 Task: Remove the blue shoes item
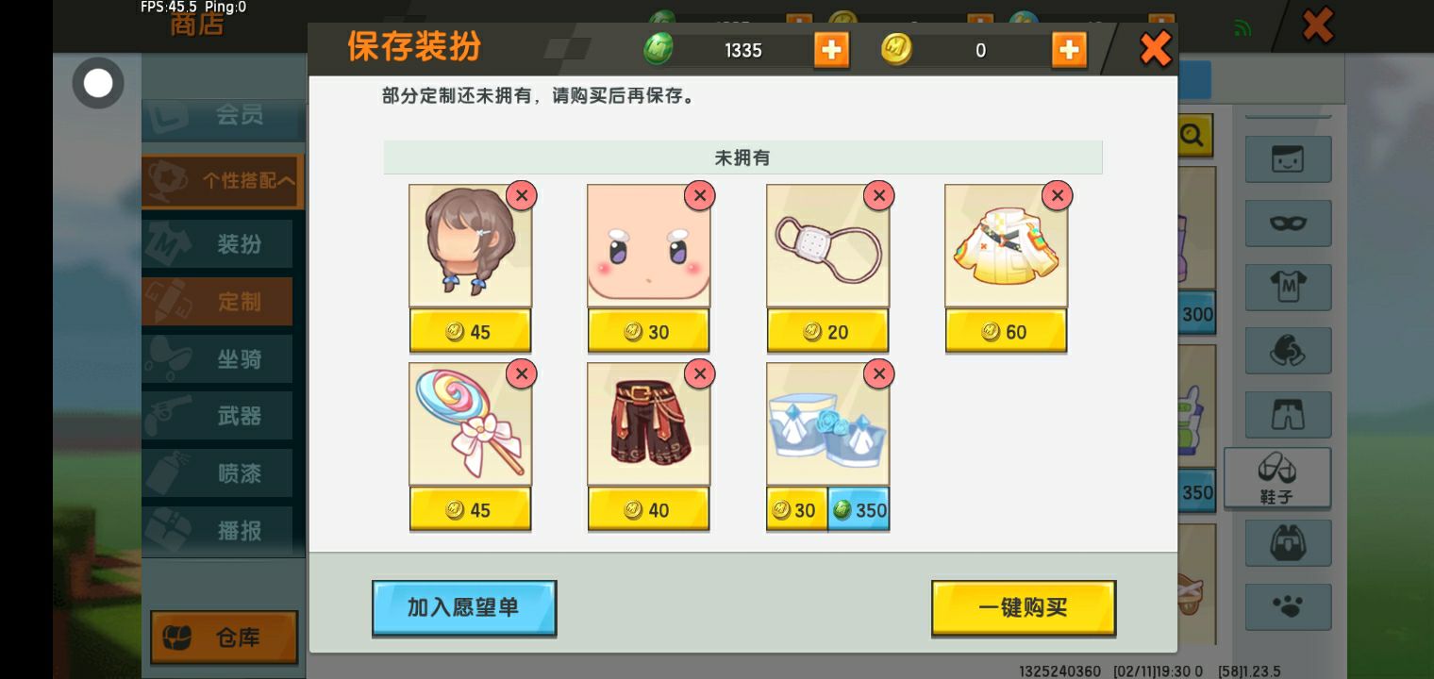(x=878, y=373)
